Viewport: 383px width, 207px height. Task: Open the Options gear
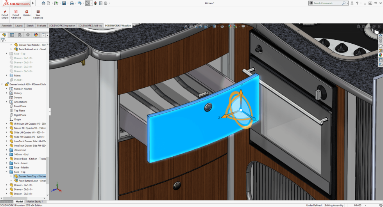pyautogui.click(x=106, y=3)
